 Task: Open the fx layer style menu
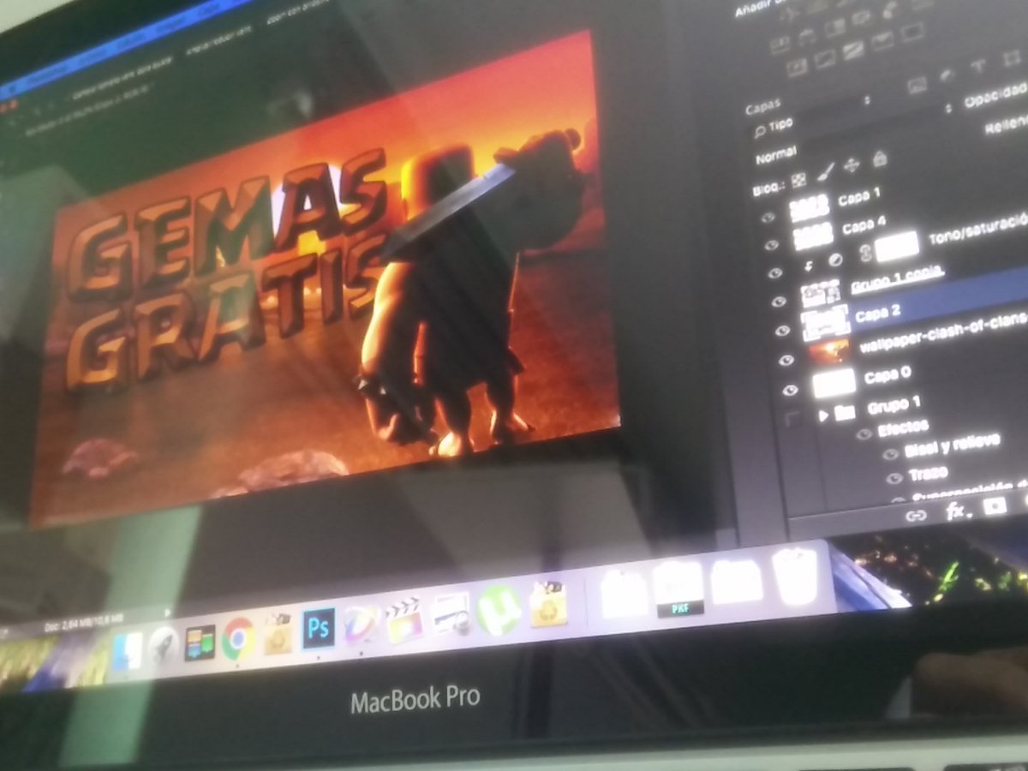coord(957,511)
